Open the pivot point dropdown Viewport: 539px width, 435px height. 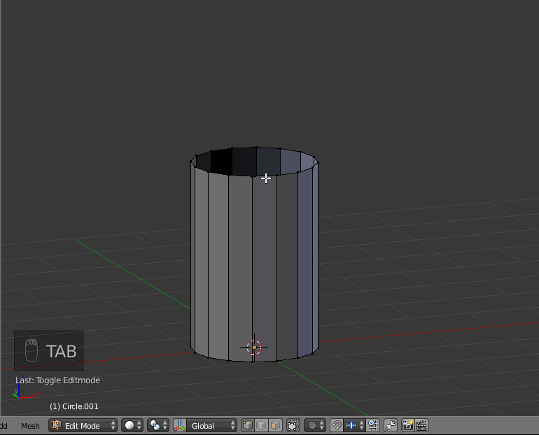[158, 425]
